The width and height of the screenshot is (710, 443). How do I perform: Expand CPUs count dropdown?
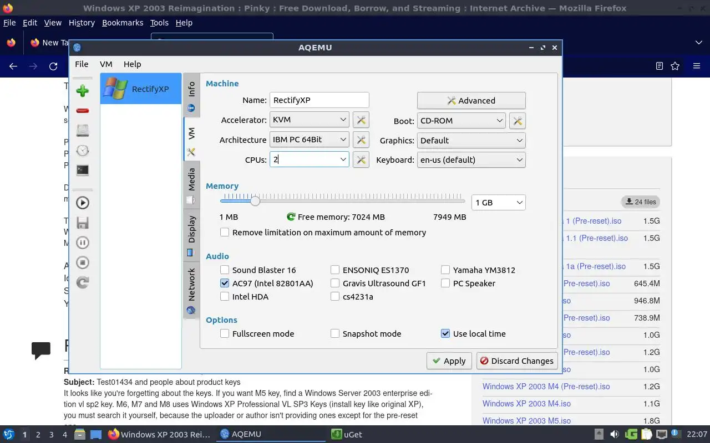click(343, 159)
